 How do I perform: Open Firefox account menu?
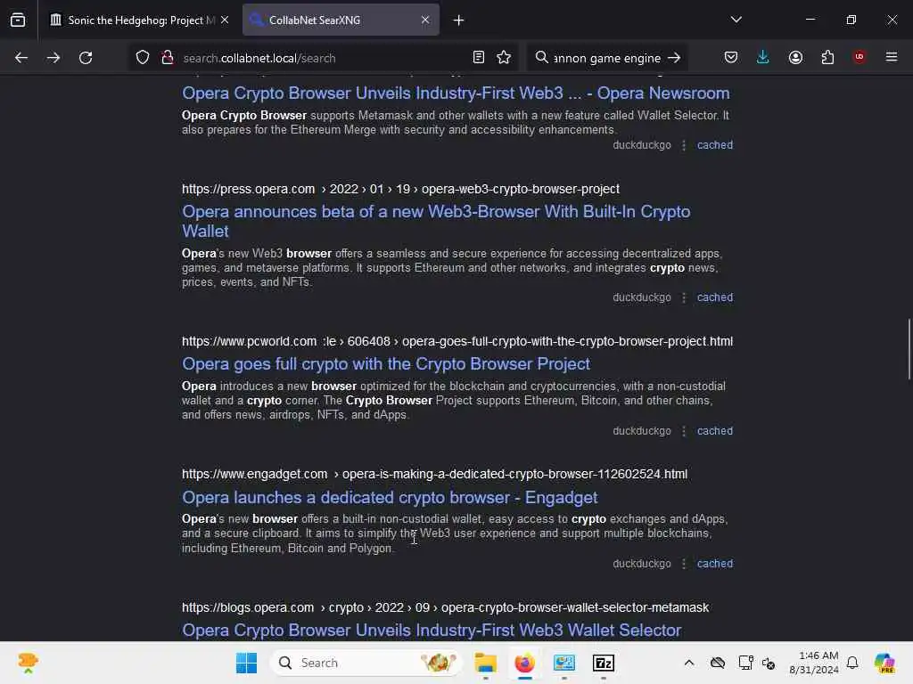click(795, 57)
